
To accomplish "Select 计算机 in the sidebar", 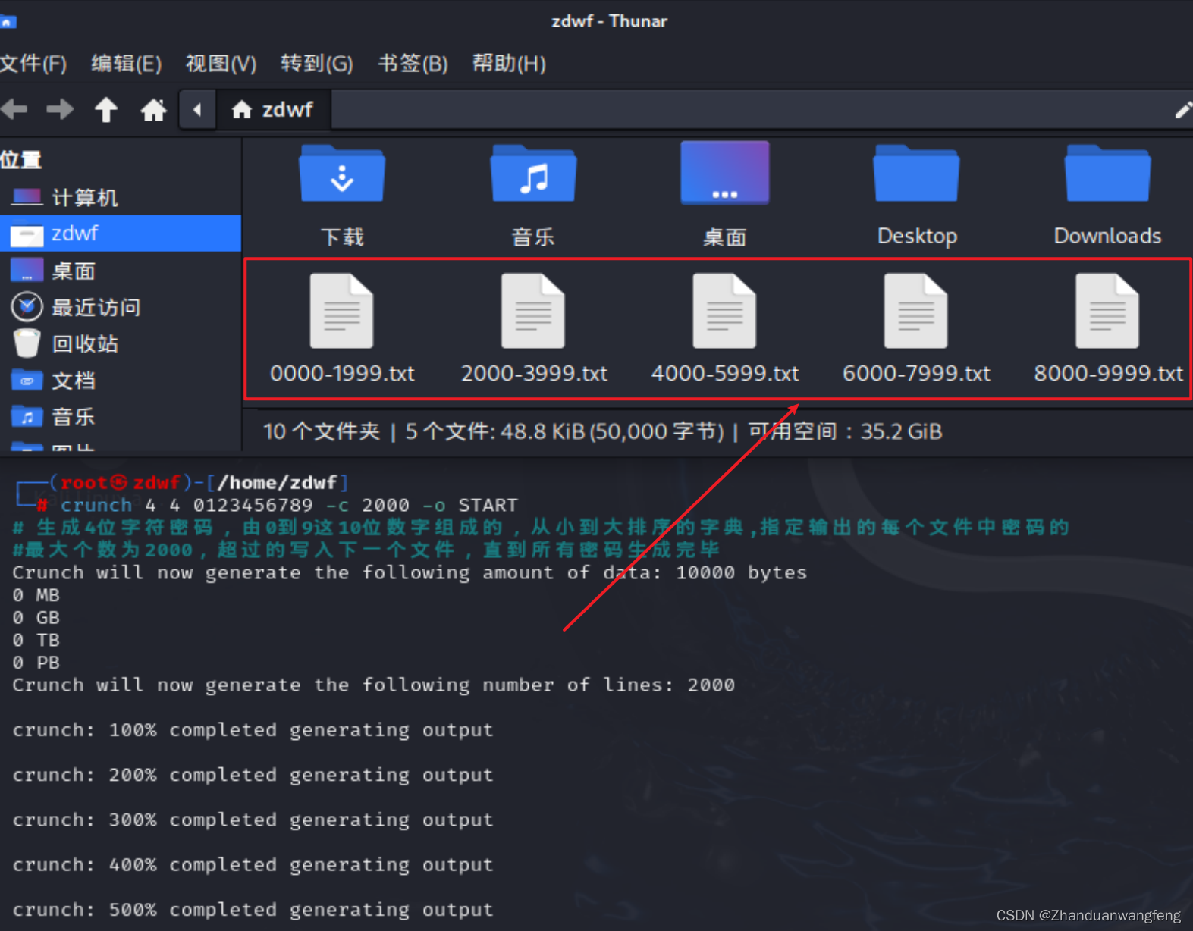I will click(x=120, y=198).
